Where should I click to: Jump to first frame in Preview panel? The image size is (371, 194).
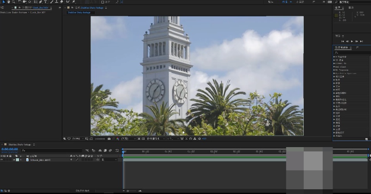[x=343, y=41]
